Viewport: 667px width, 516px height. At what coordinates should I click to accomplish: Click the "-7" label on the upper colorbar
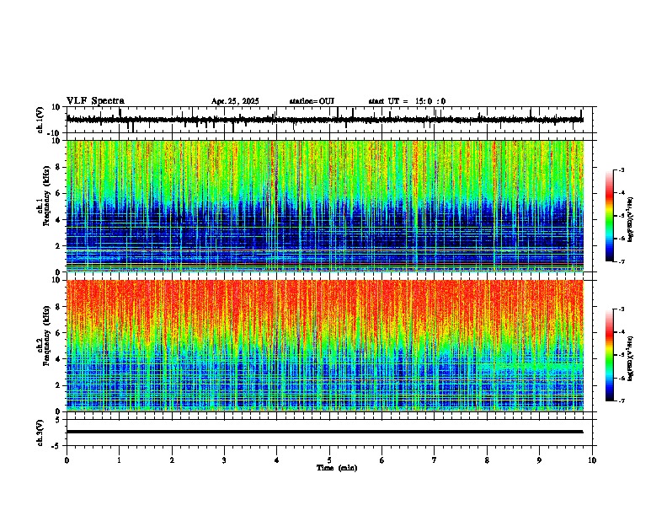[622, 261]
